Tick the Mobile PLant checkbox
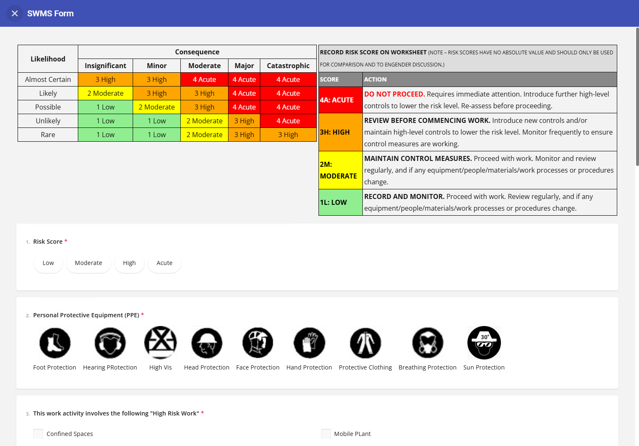 click(x=326, y=434)
